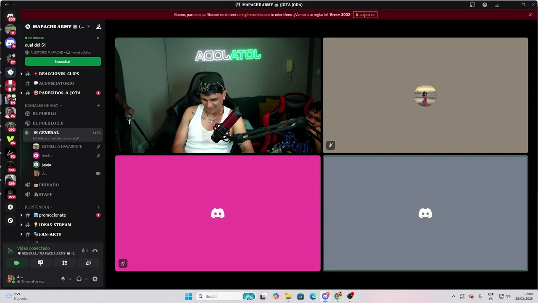Toggle noise suppression waveform icon
Screen dimensions: 538x303
point(85,251)
